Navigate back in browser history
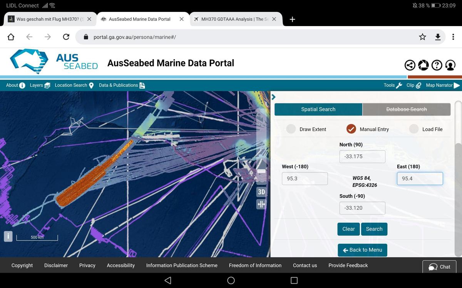The height and width of the screenshot is (288, 462). pyautogui.click(x=29, y=37)
